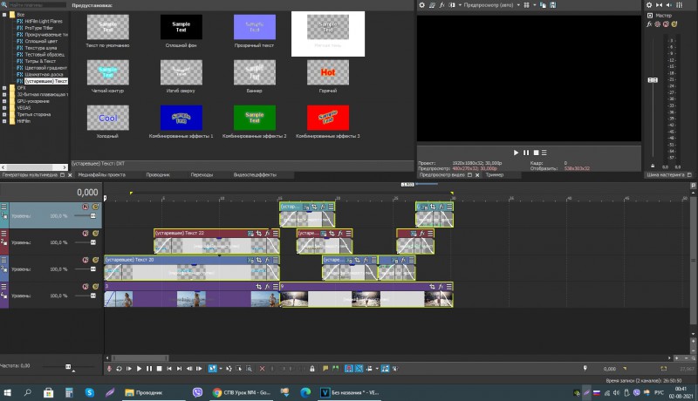698x401 pixels.
Task: Copy snapshot to clipboard in preview
Action: pyautogui.click(x=543, y=5)
